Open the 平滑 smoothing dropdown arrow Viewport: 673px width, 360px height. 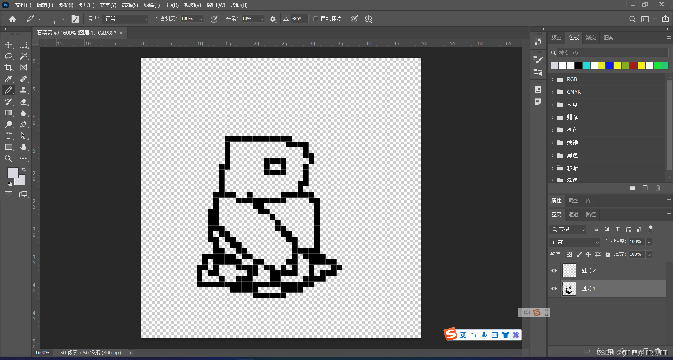pyautogui.click(x=261, y=19)
